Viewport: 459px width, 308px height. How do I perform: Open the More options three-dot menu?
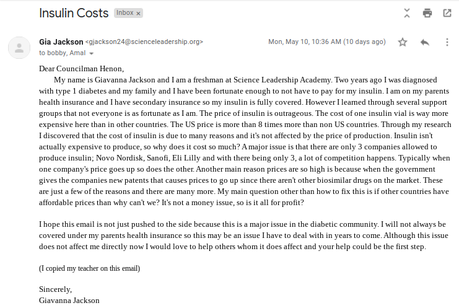[x=447, y=42]
